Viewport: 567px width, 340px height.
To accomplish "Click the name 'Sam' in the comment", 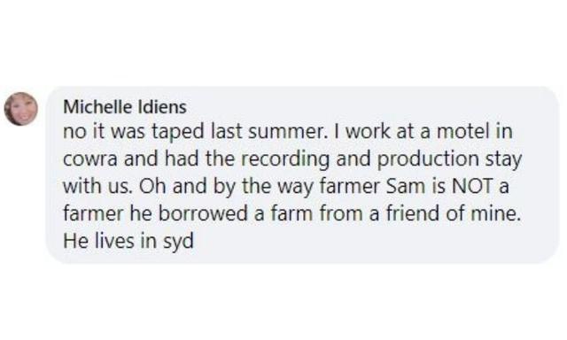I will [406, 186].
